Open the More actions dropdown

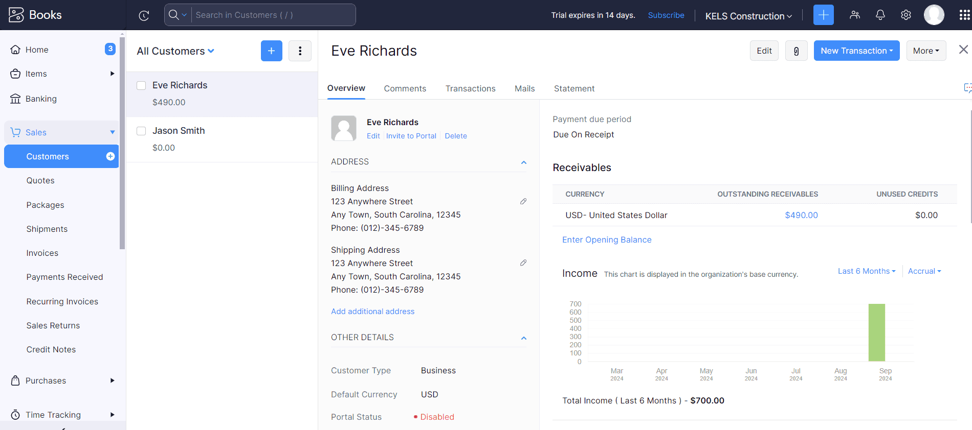click(926, 51)
